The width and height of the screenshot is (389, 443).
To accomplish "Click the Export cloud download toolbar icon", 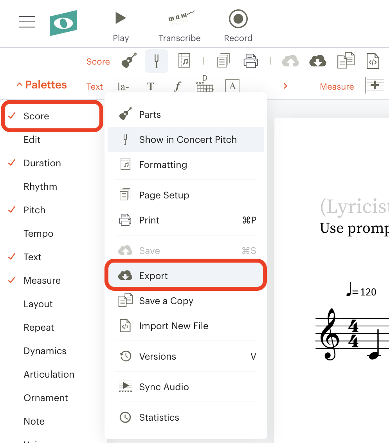I will click(x=318, y=61).
